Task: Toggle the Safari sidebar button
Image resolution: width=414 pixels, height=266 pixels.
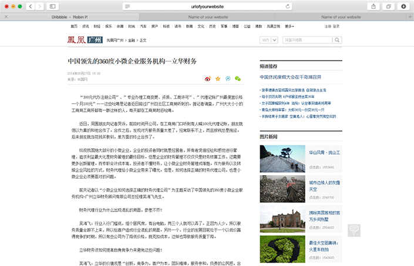Action: pos(53,6)
